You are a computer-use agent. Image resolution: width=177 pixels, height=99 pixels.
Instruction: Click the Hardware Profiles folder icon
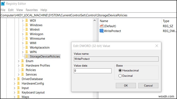point(23,65)
